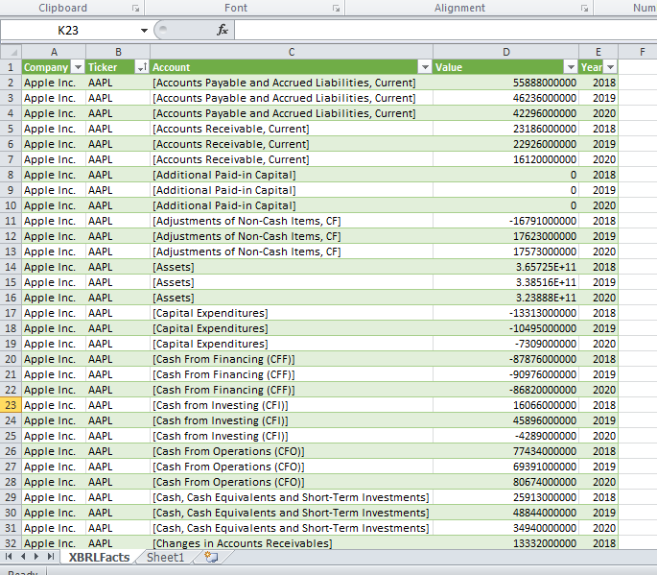Image resolution: width=657 pixels, height=575 pixels.
Task: Select column B header
Action: click(x=118, y=52)
